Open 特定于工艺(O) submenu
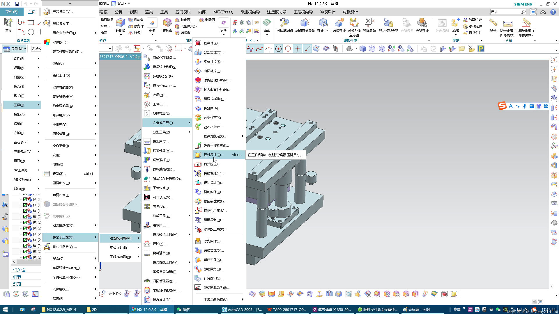The height and width of the screenshot is (315, 559). [x=70, y=237]
